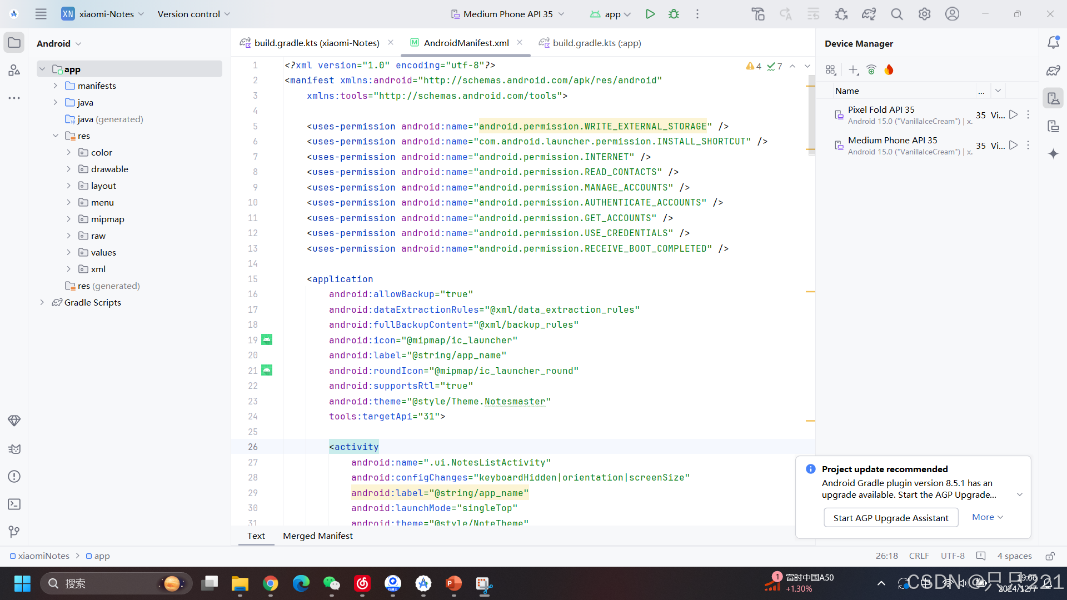Switch to build.gradle.kts (:app) tab
Screen dimensions: 1067x600
pos(596,43)
